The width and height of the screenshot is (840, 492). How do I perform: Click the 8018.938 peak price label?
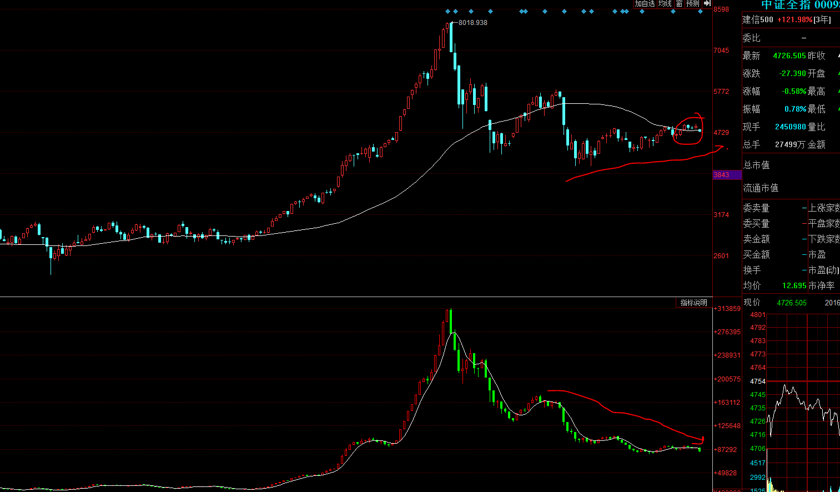click(473, 23)
